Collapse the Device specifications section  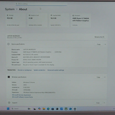[105, 44]
